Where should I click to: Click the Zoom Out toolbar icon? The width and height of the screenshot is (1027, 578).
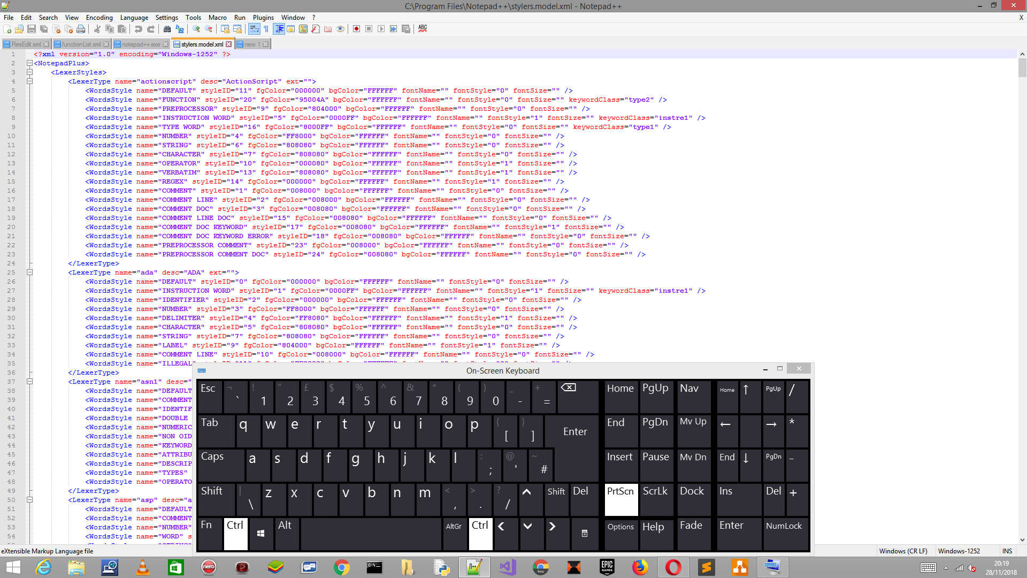point(209,29)
